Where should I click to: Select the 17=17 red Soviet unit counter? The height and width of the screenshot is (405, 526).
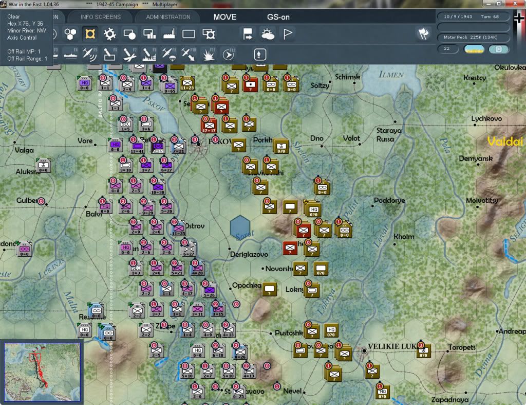(209, 126)
